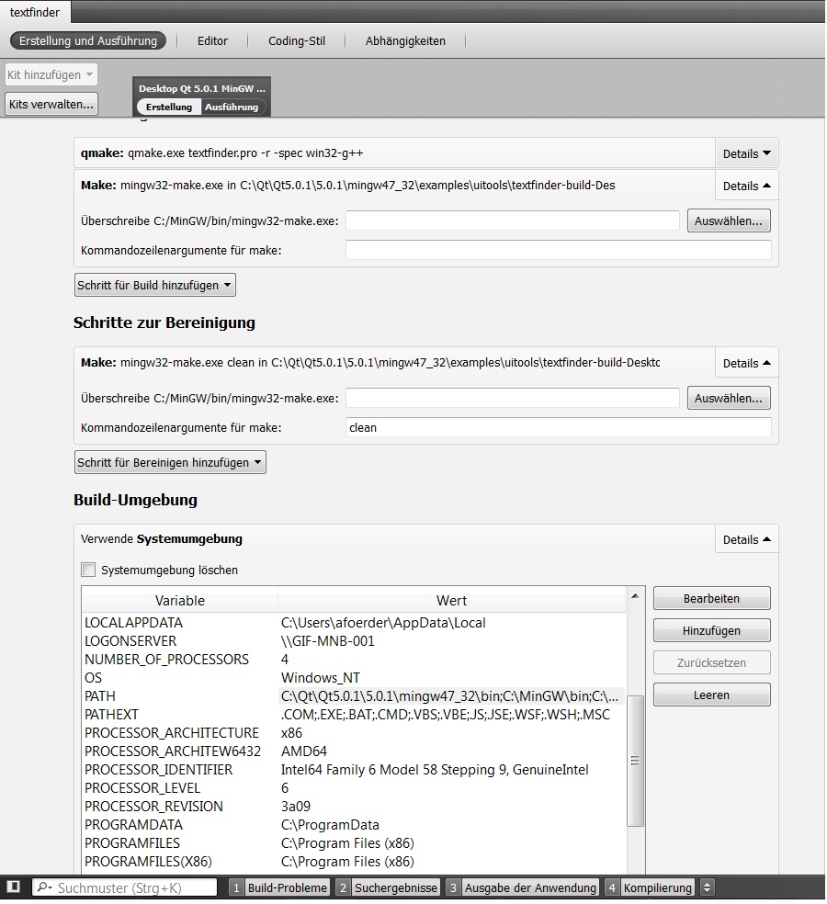Focus the build make override path field
827x904 pixels.
pos(512,221)
